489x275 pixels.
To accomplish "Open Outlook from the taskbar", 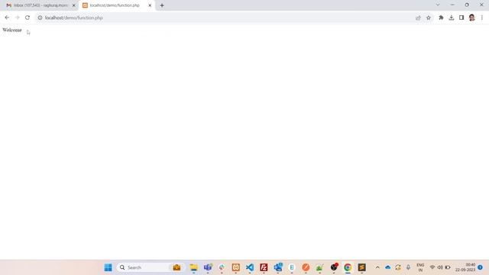I will [278, 267].
